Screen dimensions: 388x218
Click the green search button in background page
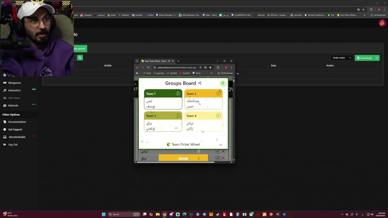click(80, 58)
